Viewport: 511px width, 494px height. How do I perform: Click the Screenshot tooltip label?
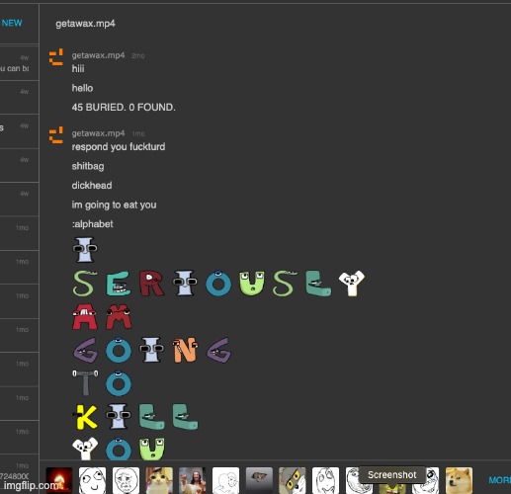tap(392, 475)
